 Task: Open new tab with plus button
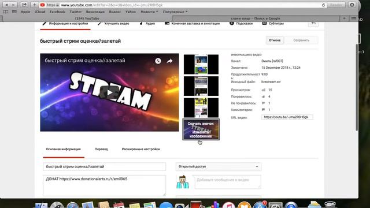(x=344, y=18)
